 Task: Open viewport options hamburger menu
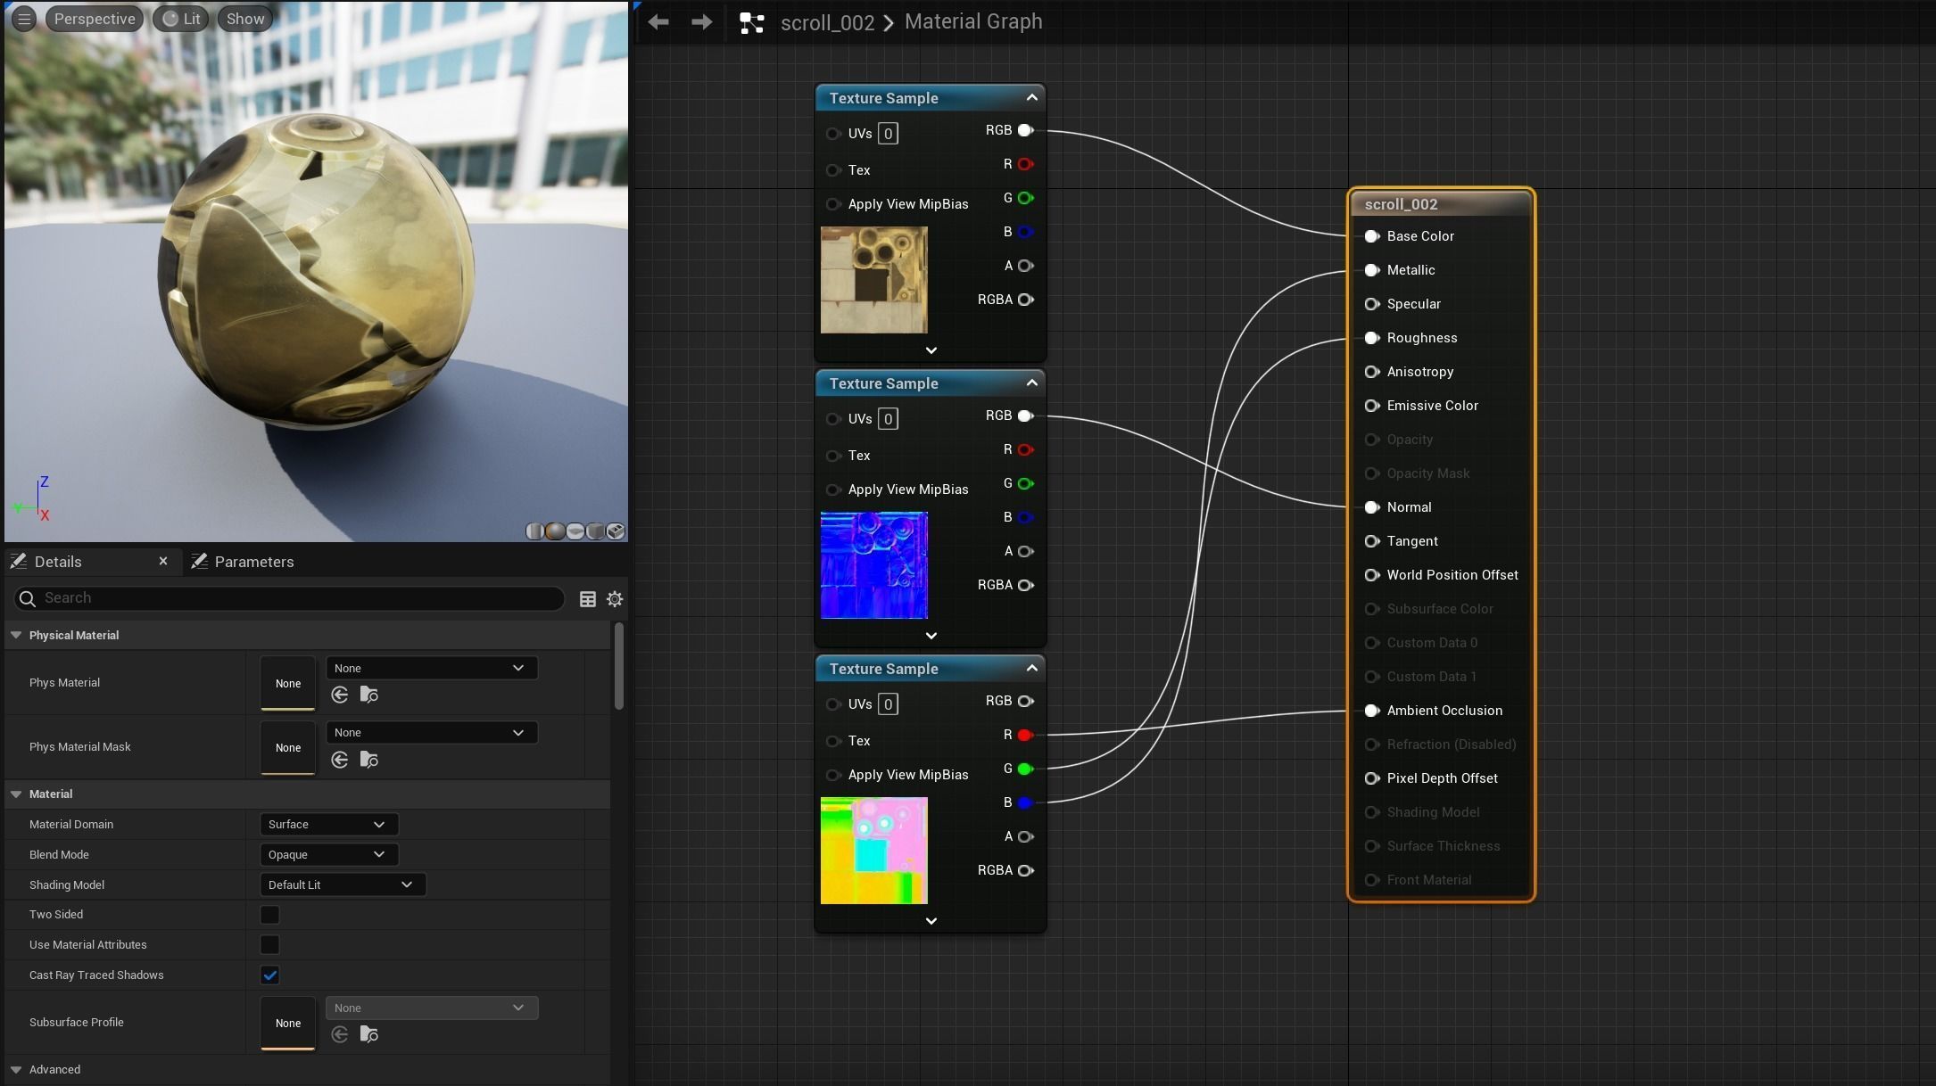tap(24, 19)
